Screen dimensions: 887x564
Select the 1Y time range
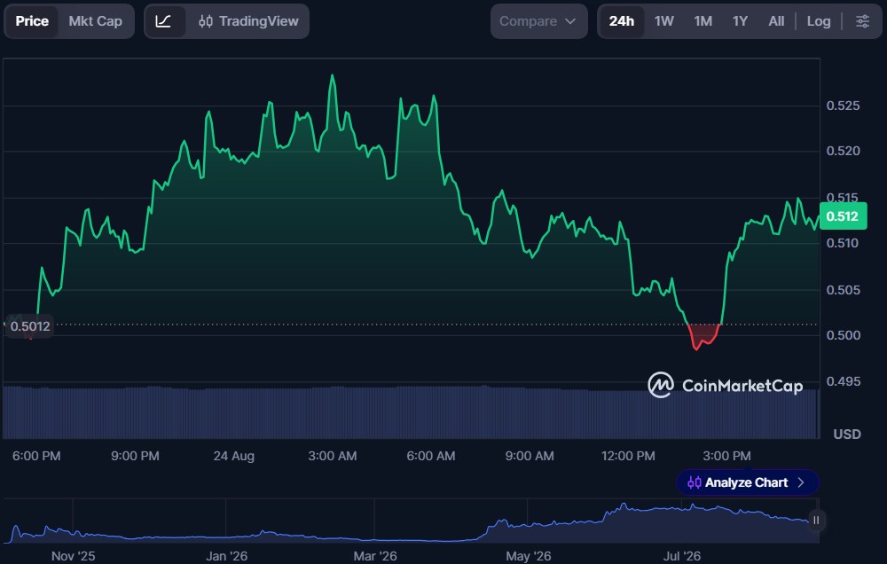pos(740,21)
